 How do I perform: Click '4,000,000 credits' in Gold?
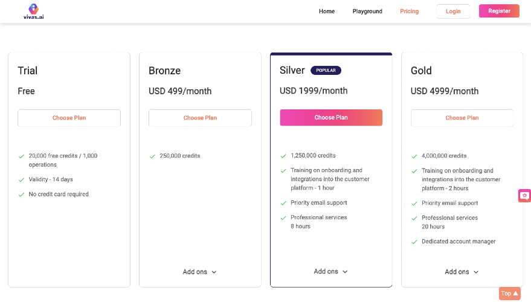coord(444,156)
